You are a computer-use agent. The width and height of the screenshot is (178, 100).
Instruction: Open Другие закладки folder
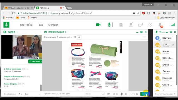[166, 17]
